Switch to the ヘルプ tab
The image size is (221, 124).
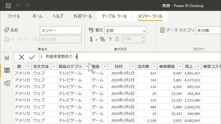tap(58, 16)
